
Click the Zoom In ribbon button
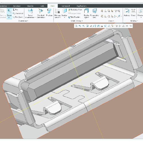[x=9, y=13]
